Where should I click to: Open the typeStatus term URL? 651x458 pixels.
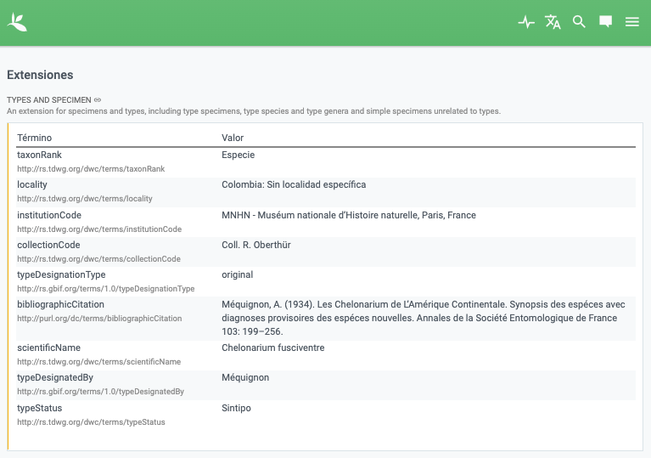point(91,421)
